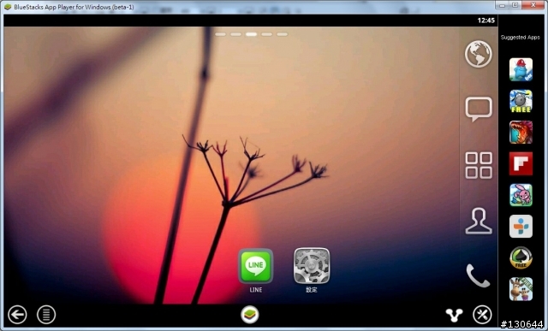Open the orange-blue cross suggested app
This screenshot has width=548, height=331.
coord(521,227)
